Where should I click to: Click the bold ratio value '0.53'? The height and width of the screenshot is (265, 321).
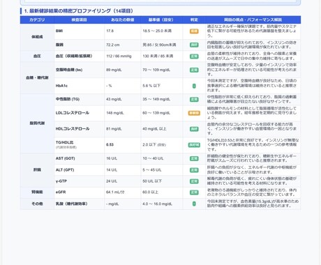point(110,144)
